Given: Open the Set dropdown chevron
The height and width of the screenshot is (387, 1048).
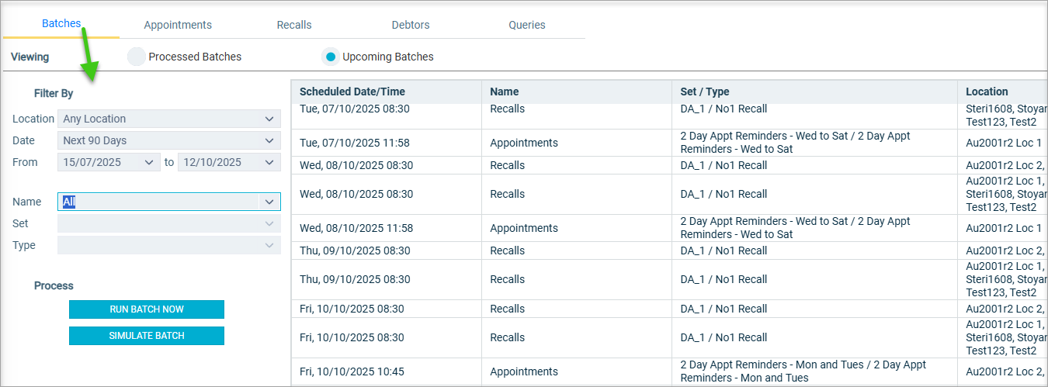Looking at the screenshot, I should 269,223.
